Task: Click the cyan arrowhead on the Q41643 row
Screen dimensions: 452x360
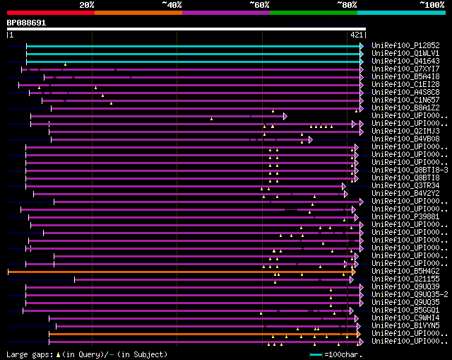Action: click(362, 62)
